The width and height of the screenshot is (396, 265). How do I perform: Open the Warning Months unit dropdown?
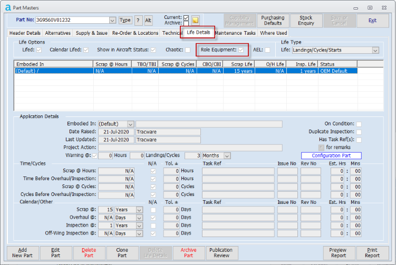[x=227, y=156]
